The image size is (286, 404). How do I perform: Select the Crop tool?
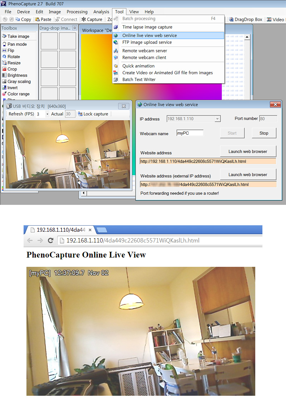tap(12, 69)
